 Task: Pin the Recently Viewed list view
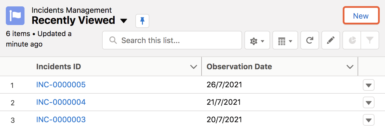142,21
